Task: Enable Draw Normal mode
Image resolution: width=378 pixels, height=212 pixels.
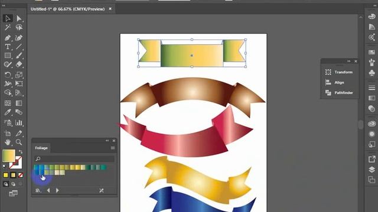Action: tap(6, 184)
